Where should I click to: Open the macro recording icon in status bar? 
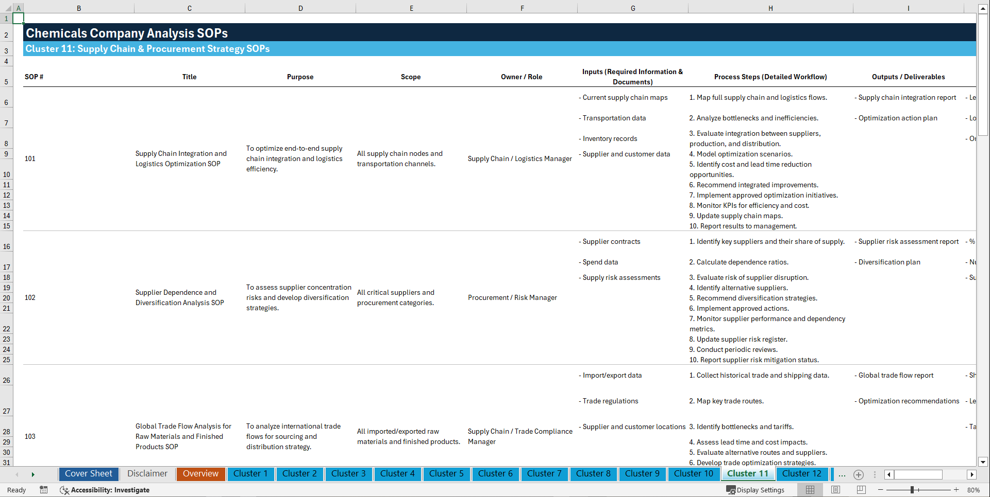point(44,490)
